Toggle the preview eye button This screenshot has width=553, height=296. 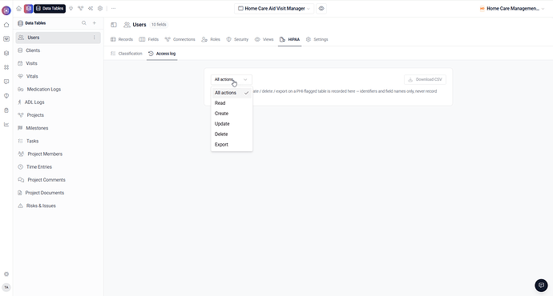click(x=321, y=9)
